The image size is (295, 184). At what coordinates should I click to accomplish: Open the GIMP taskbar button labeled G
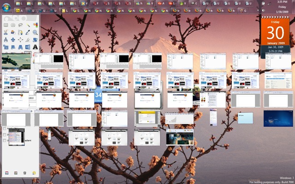pyautogui.click(x=243, y=11)
